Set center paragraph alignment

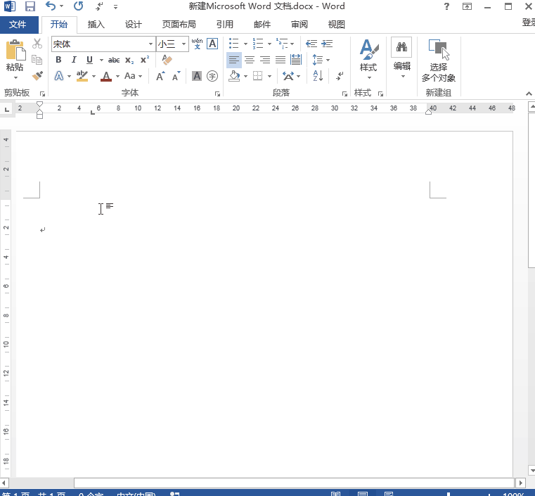(x=250, y=60)
